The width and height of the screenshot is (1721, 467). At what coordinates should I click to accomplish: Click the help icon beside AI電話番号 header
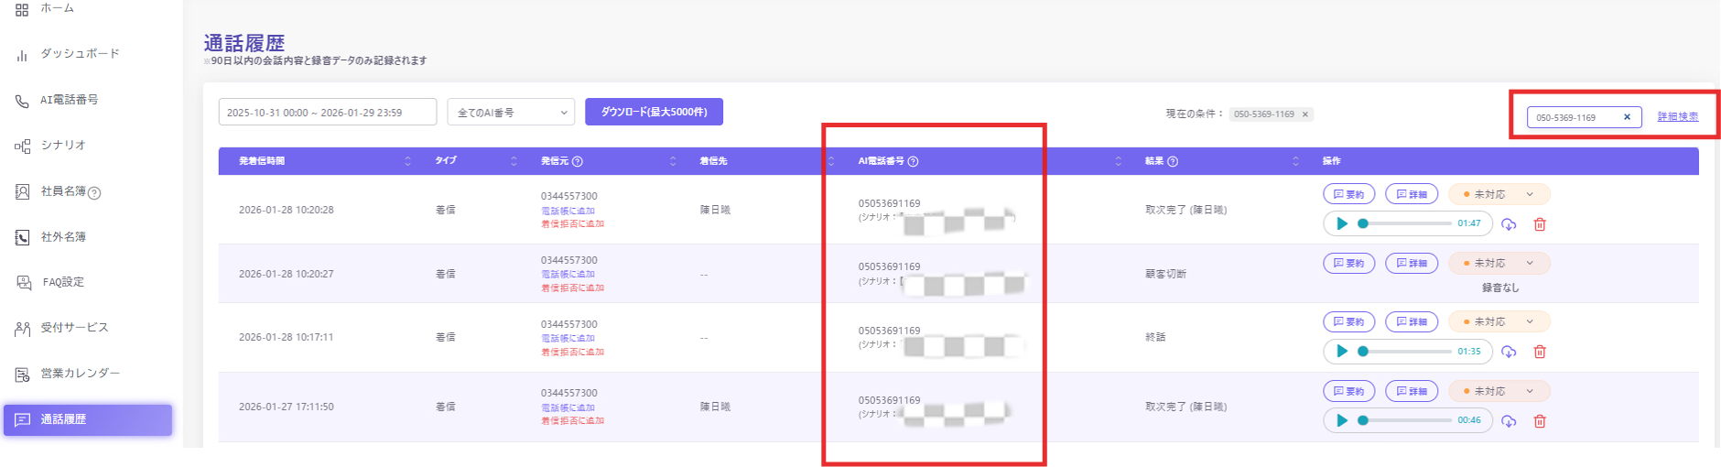click(x=913, y=161)
